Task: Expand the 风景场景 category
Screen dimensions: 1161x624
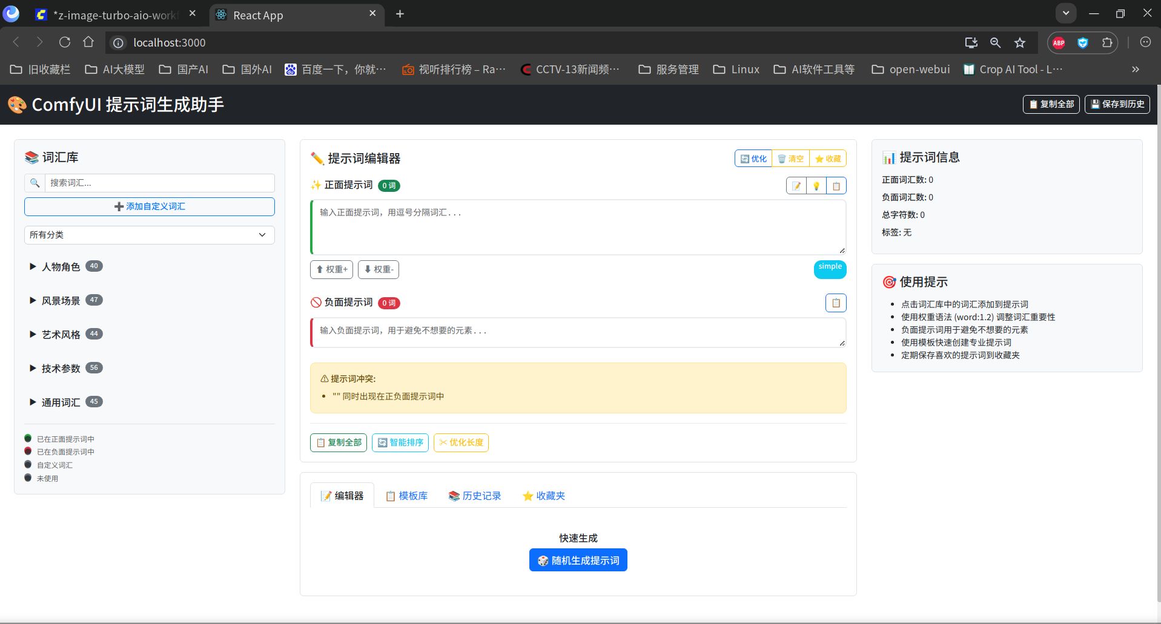Action: tap(66, 300)
